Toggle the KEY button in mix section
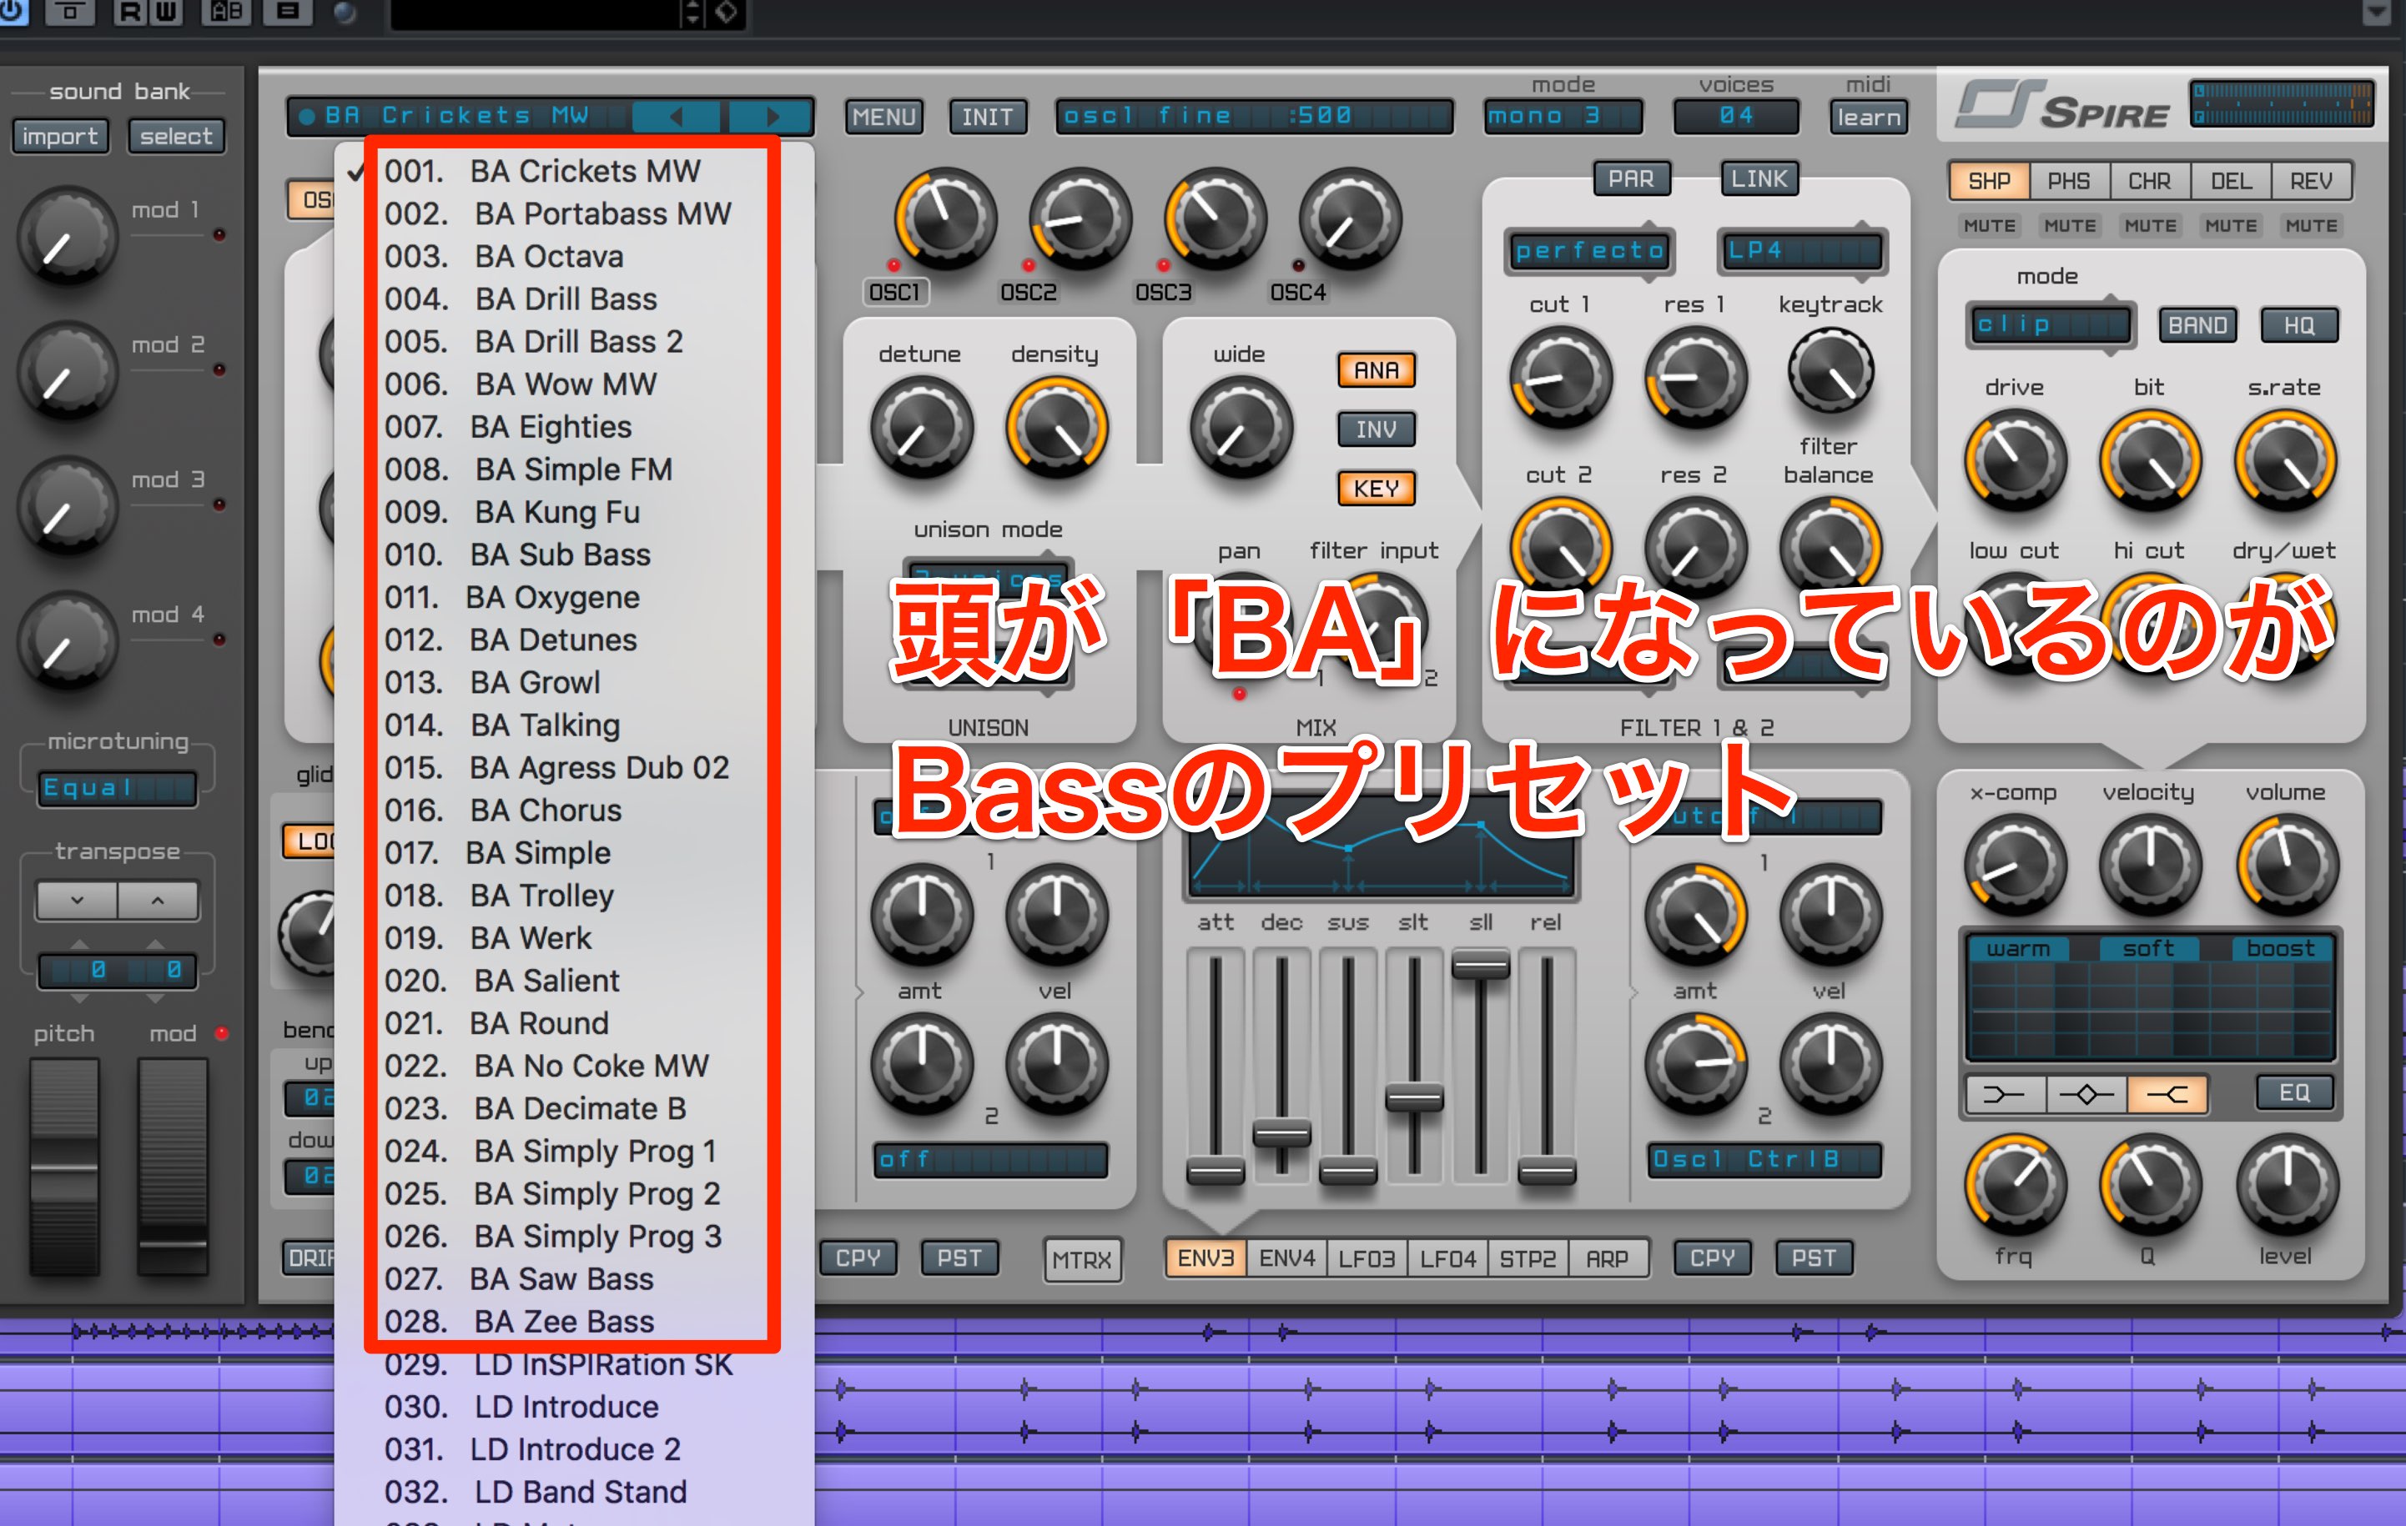This screenshot has width=2406, height=1526. pos(1376,489)
